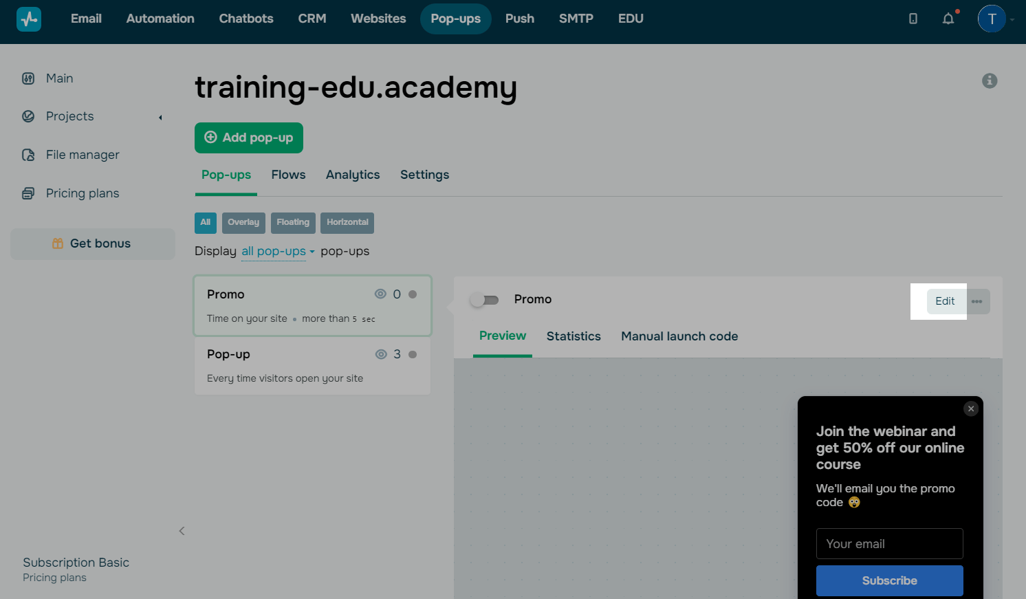Image resolution: width=1026 pixels, height=599 pixels.
Task: Switch to the Flows tab
Action: click(288, 175)
